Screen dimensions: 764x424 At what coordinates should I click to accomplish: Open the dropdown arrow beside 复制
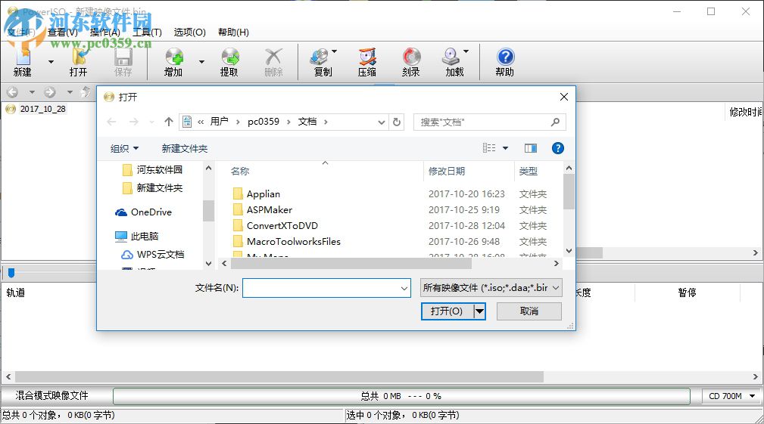click(x=334, y=51)
